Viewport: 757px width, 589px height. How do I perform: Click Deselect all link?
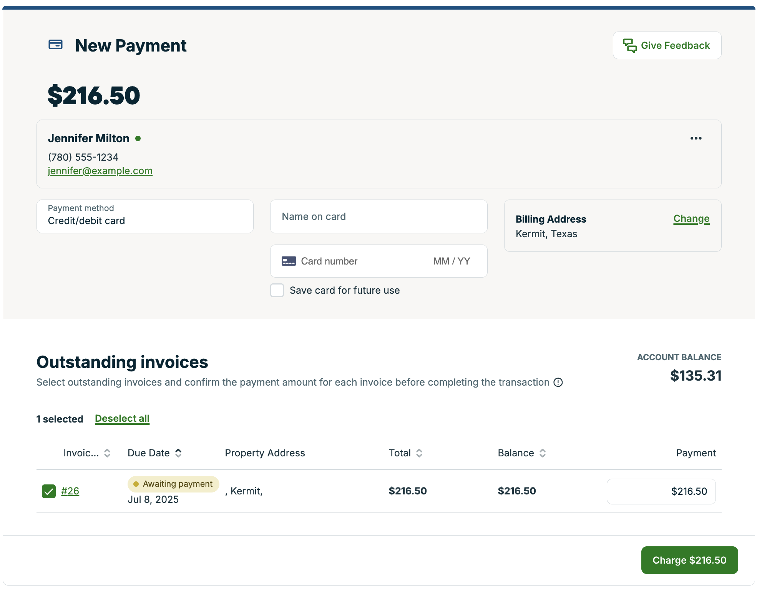coord(122,419)
